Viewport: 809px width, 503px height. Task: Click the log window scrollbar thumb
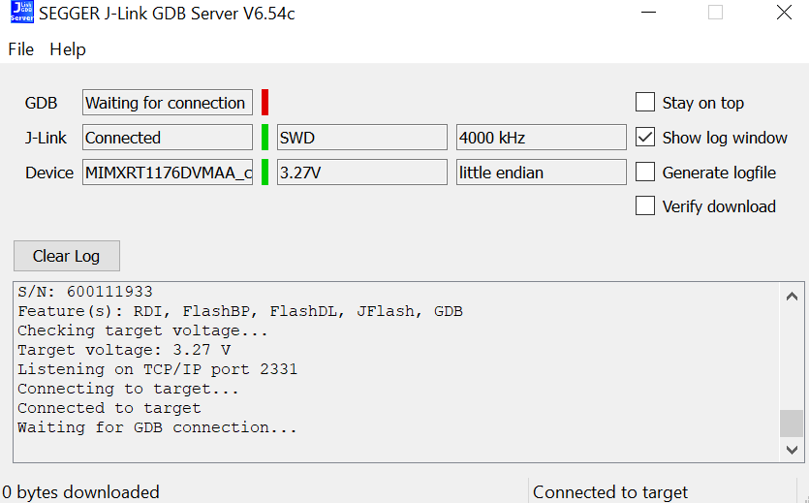792,424
